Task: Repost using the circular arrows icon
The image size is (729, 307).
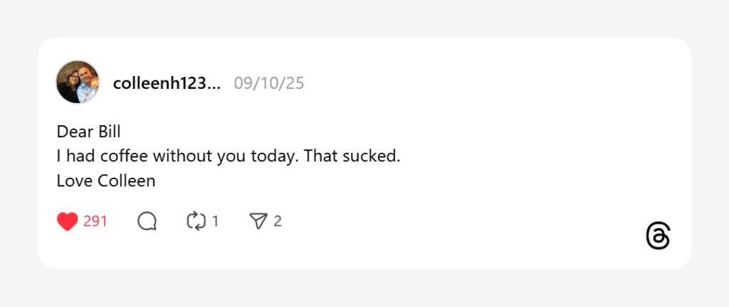Action: tap(196, 222)
